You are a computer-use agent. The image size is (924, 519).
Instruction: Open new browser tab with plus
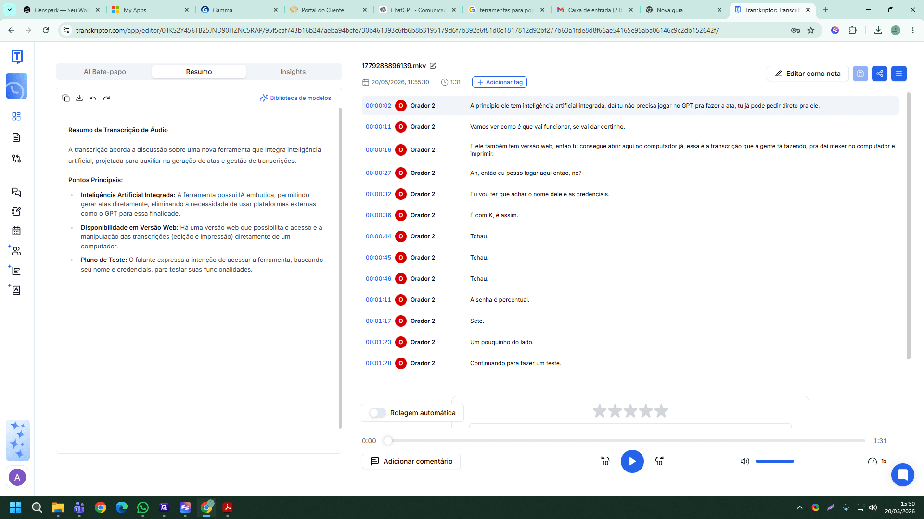tap(825, 10)
